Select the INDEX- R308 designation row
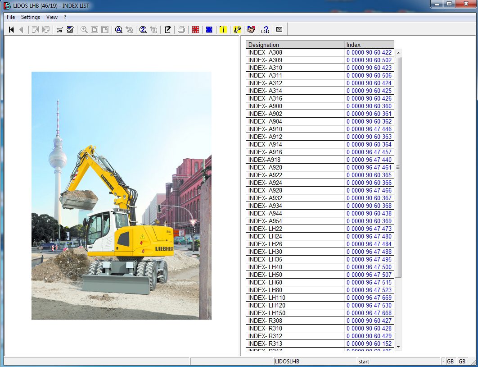 point(295,321)
